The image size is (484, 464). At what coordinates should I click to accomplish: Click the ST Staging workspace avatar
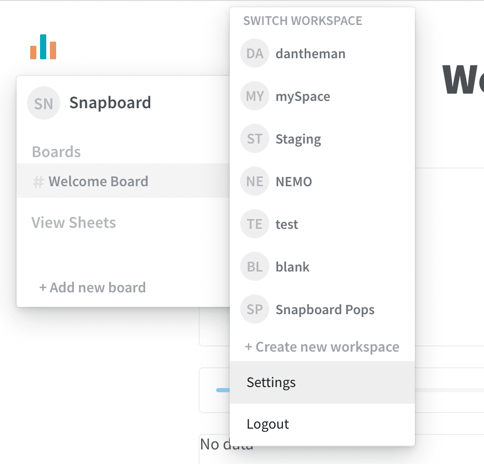[x=254, y=138]
